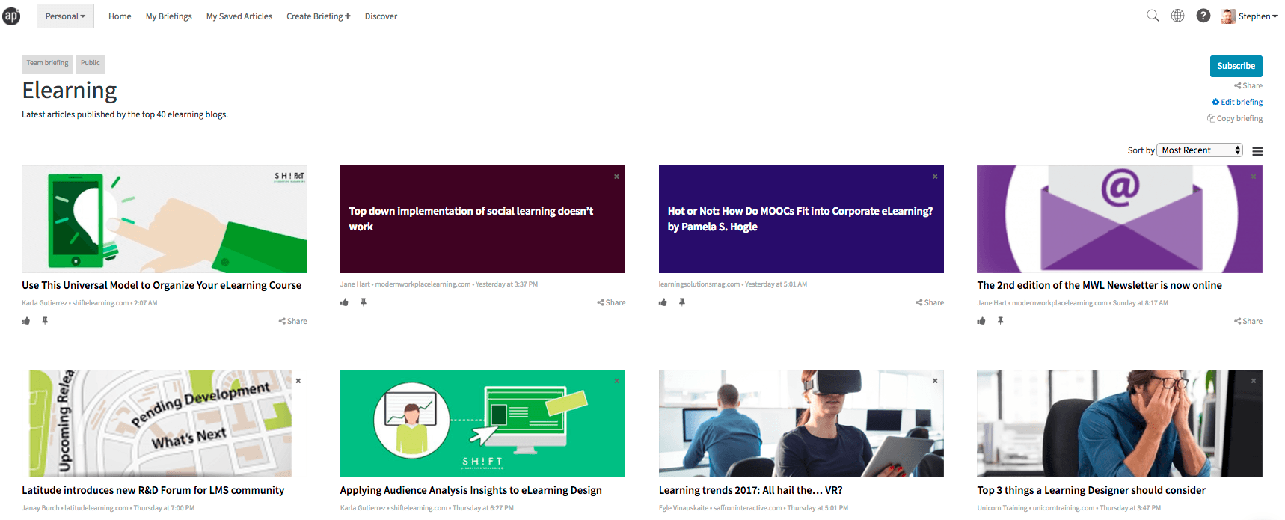Screen dimensions: 1285x520
Task: Share the Elearning briefing
Action: [1248, 85]
